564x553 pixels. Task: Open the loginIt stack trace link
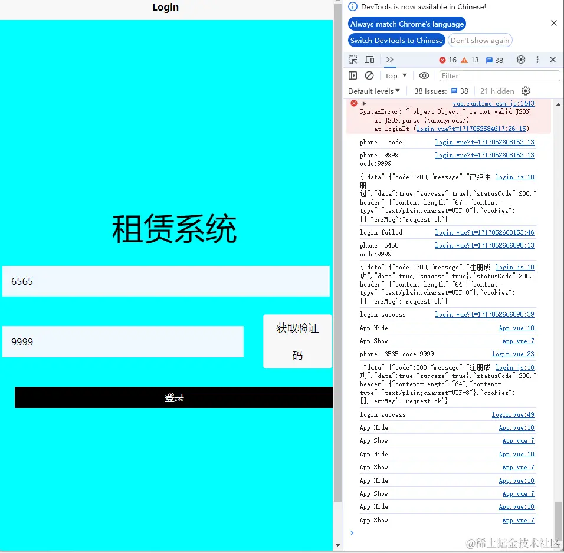tap(471, 129)
